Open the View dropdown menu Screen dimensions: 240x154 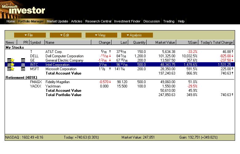tap(101, 35)
